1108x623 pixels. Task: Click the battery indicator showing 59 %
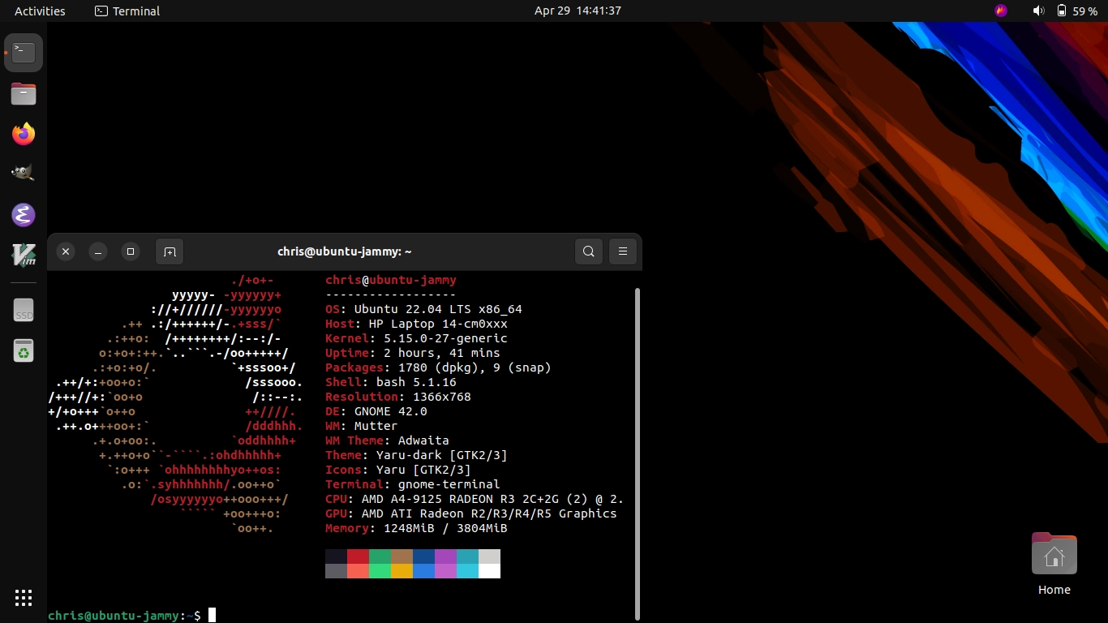pos(1076,11)
